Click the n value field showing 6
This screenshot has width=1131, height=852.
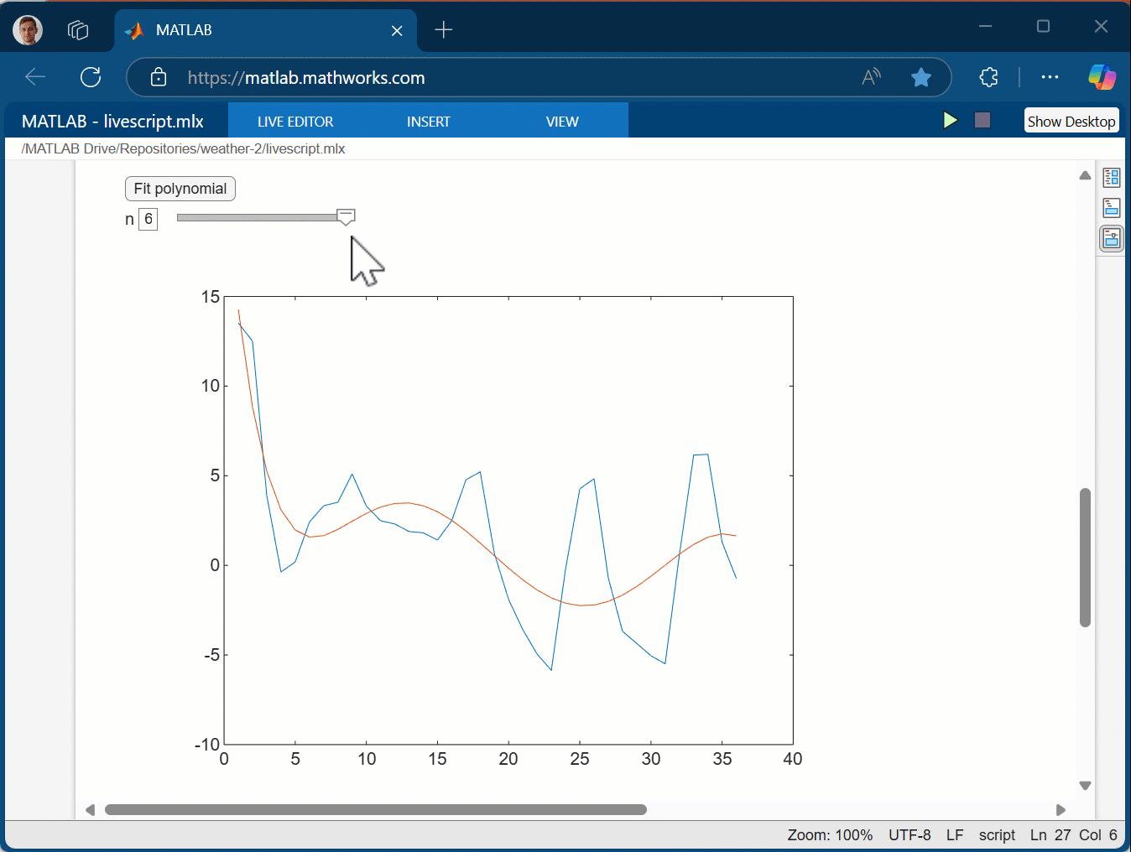click(x=149, y=220)
